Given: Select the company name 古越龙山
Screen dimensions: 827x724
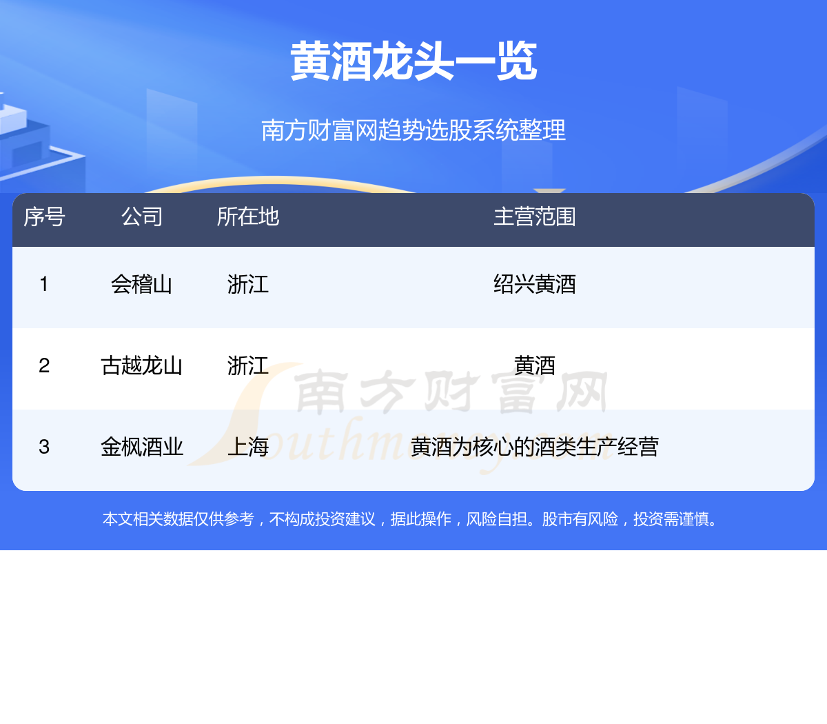Looking at the screenshot, I should pos(142,365).
